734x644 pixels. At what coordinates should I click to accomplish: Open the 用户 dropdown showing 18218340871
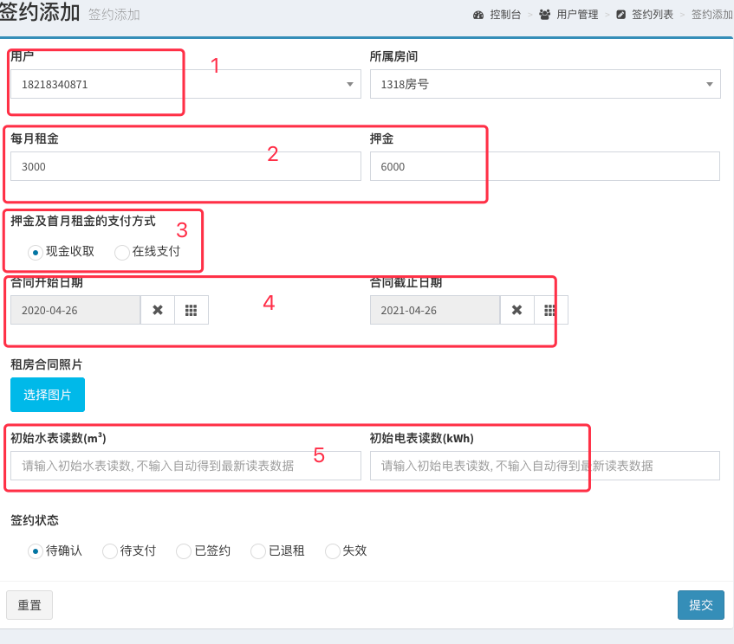[185, 84]
